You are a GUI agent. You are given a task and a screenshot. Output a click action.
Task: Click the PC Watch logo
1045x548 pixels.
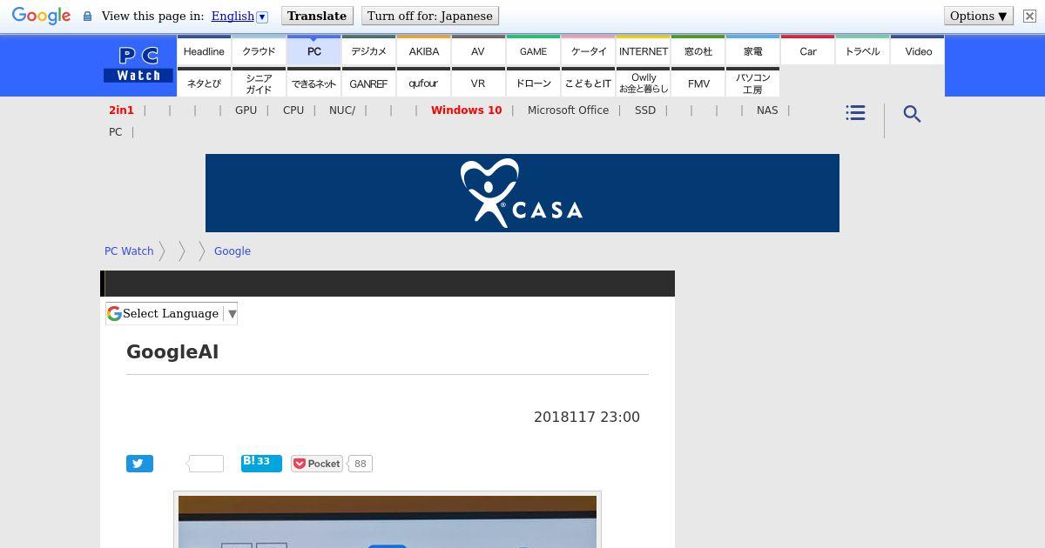[x=138, y=65]
